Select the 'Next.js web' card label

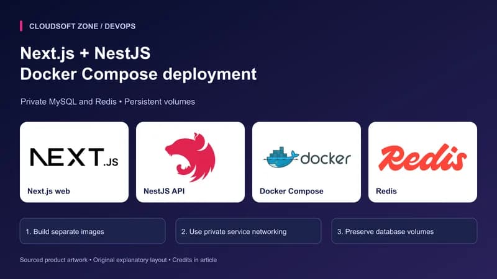[x=48, y=191]
